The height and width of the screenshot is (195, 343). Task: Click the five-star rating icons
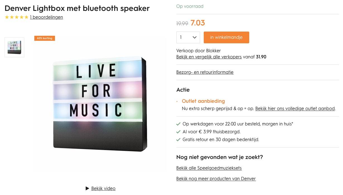click(x=17, y=17)
